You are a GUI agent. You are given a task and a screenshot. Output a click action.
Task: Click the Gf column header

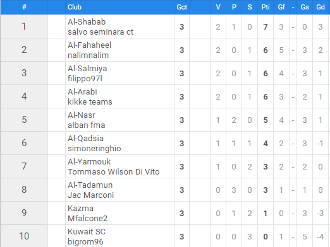[281, 7]
